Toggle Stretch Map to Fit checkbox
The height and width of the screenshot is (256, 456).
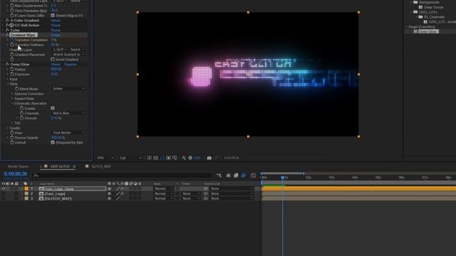tap(53, 16)
